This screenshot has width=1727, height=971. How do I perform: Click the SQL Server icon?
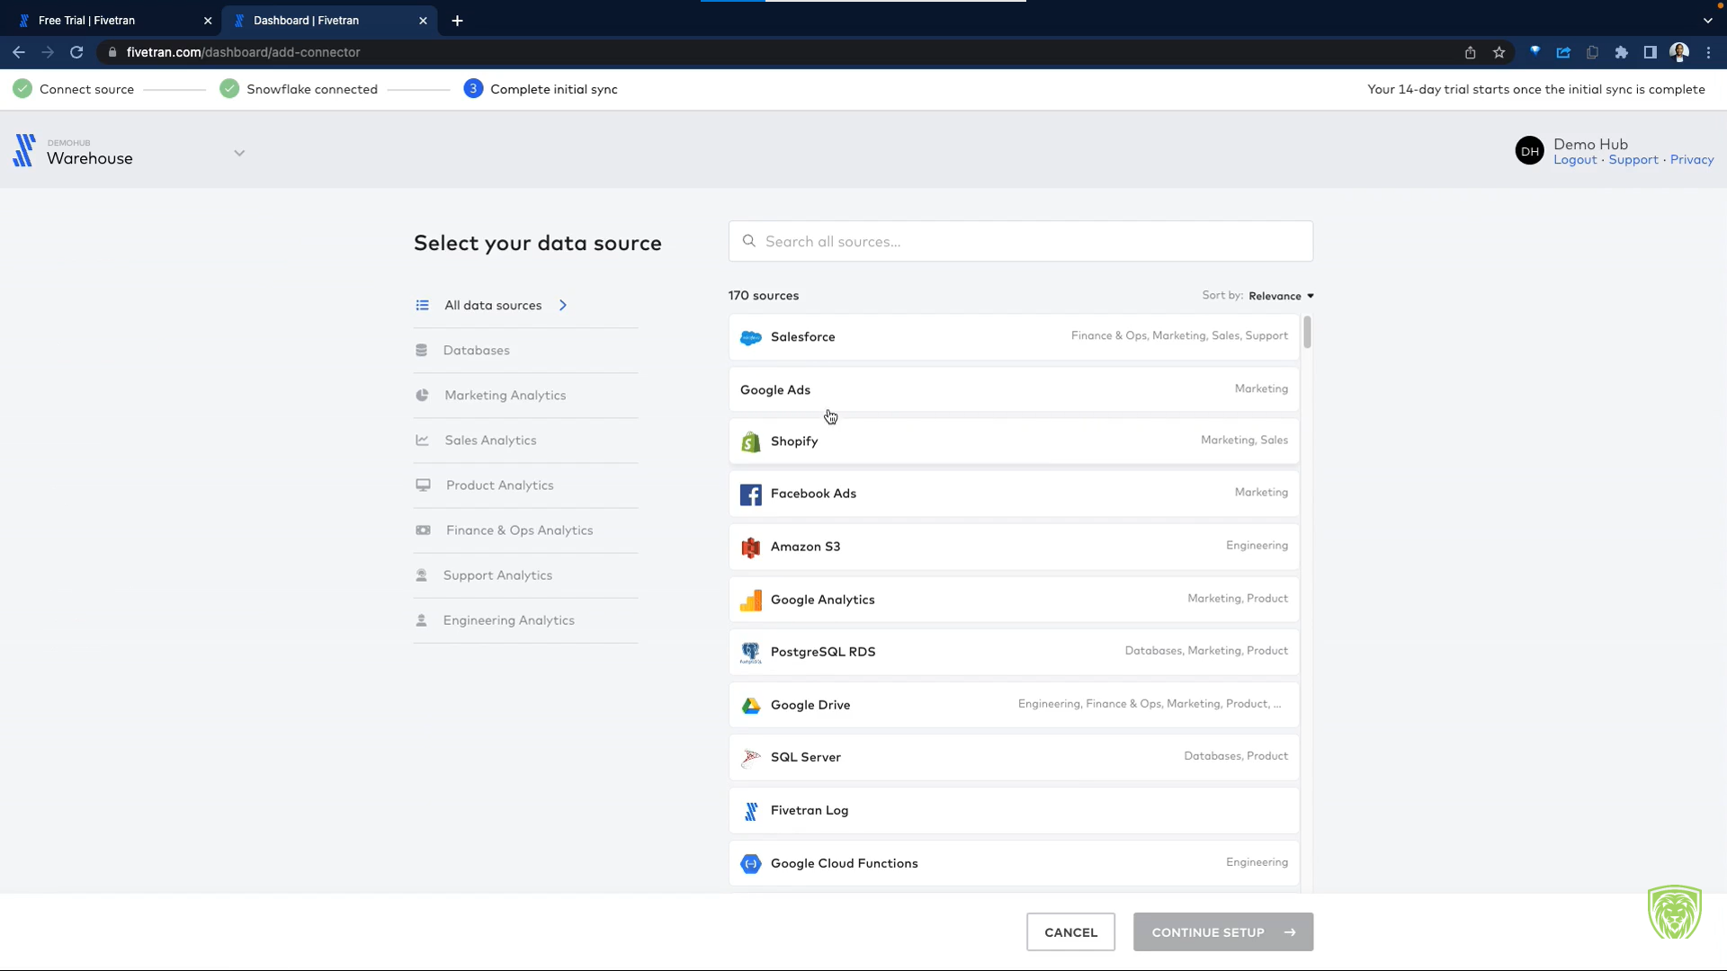pos(750,758)
